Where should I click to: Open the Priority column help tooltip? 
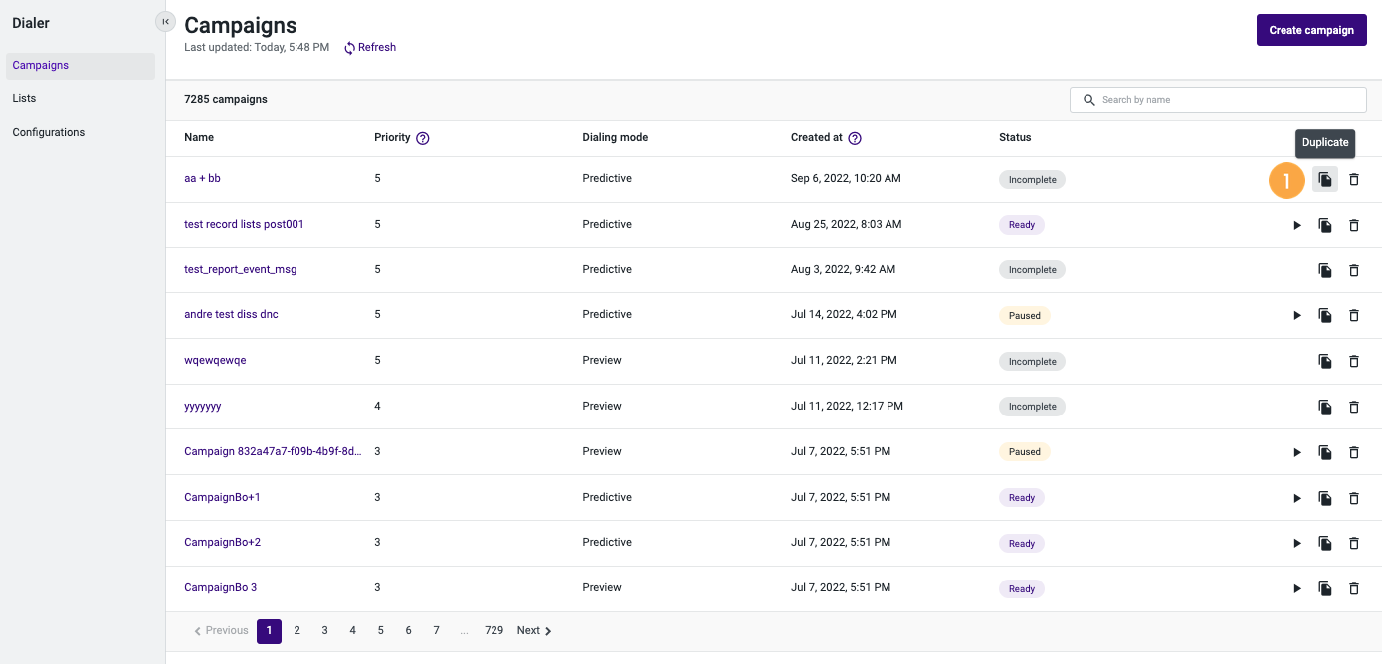click(x=421, y=138)
